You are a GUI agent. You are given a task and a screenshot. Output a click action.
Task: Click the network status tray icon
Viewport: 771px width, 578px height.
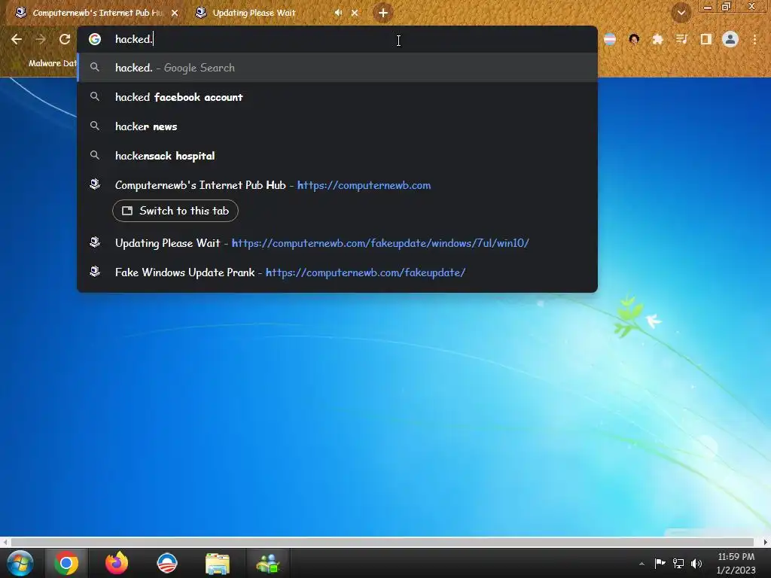tap(678, 563)
